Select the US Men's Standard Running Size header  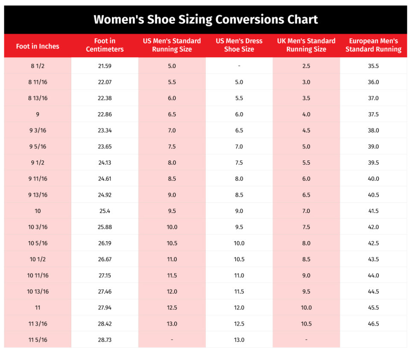click(x=172, y=45)
